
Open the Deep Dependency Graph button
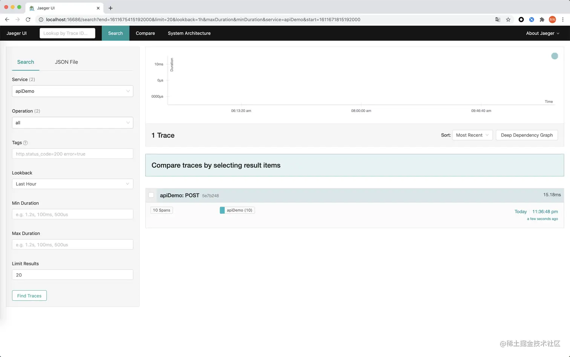527,135
